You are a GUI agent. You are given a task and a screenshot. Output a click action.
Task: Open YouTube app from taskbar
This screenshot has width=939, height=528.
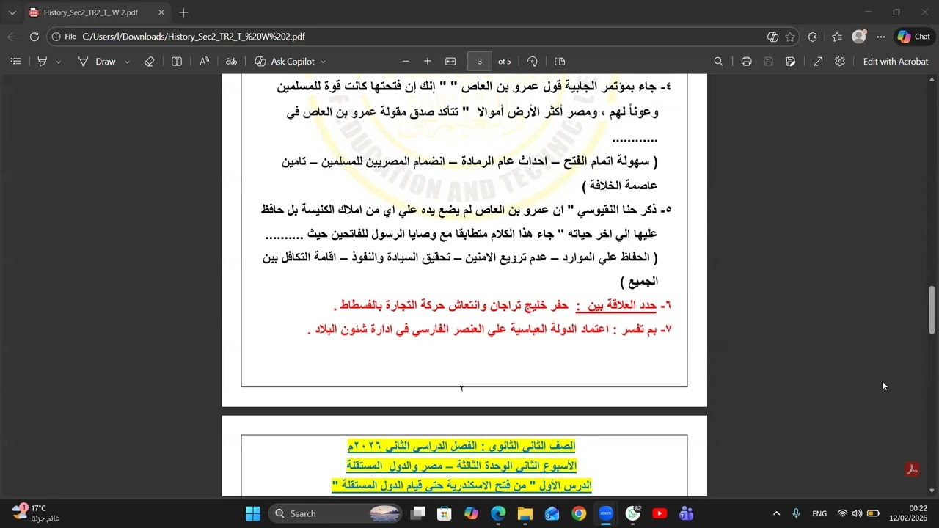pos(660,513)
